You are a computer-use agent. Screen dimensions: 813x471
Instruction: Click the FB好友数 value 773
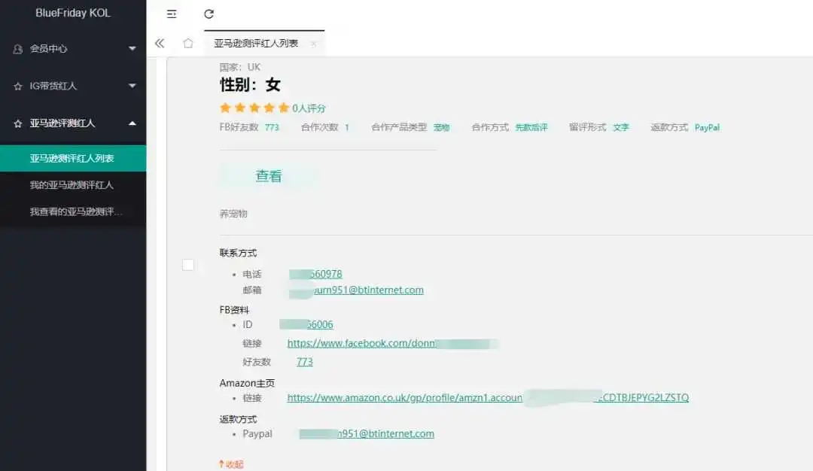pos(272,127)
